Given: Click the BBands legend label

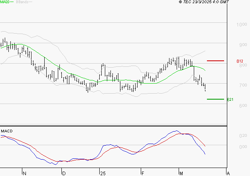Looking at the screenshot, I should pyautogui.click(x=22, y=2).
